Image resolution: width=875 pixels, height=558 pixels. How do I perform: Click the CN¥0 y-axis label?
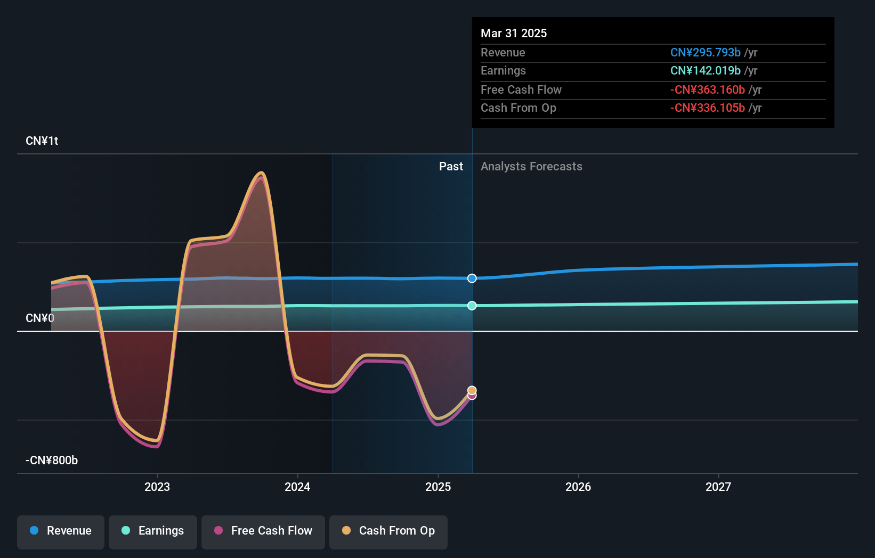[x=40, y=318]
